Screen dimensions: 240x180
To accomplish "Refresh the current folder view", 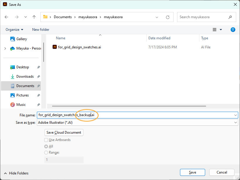I will click(168, 17).
